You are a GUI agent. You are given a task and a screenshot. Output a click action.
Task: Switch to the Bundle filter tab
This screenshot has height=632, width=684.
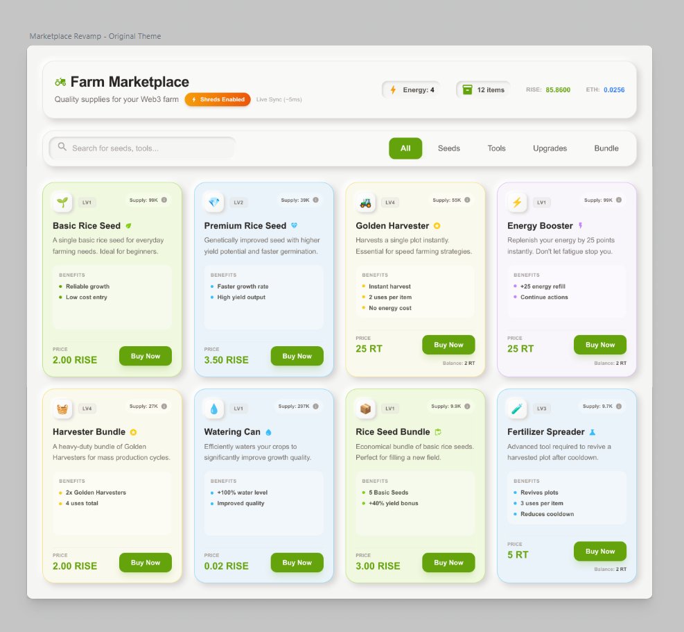(606, 148)
